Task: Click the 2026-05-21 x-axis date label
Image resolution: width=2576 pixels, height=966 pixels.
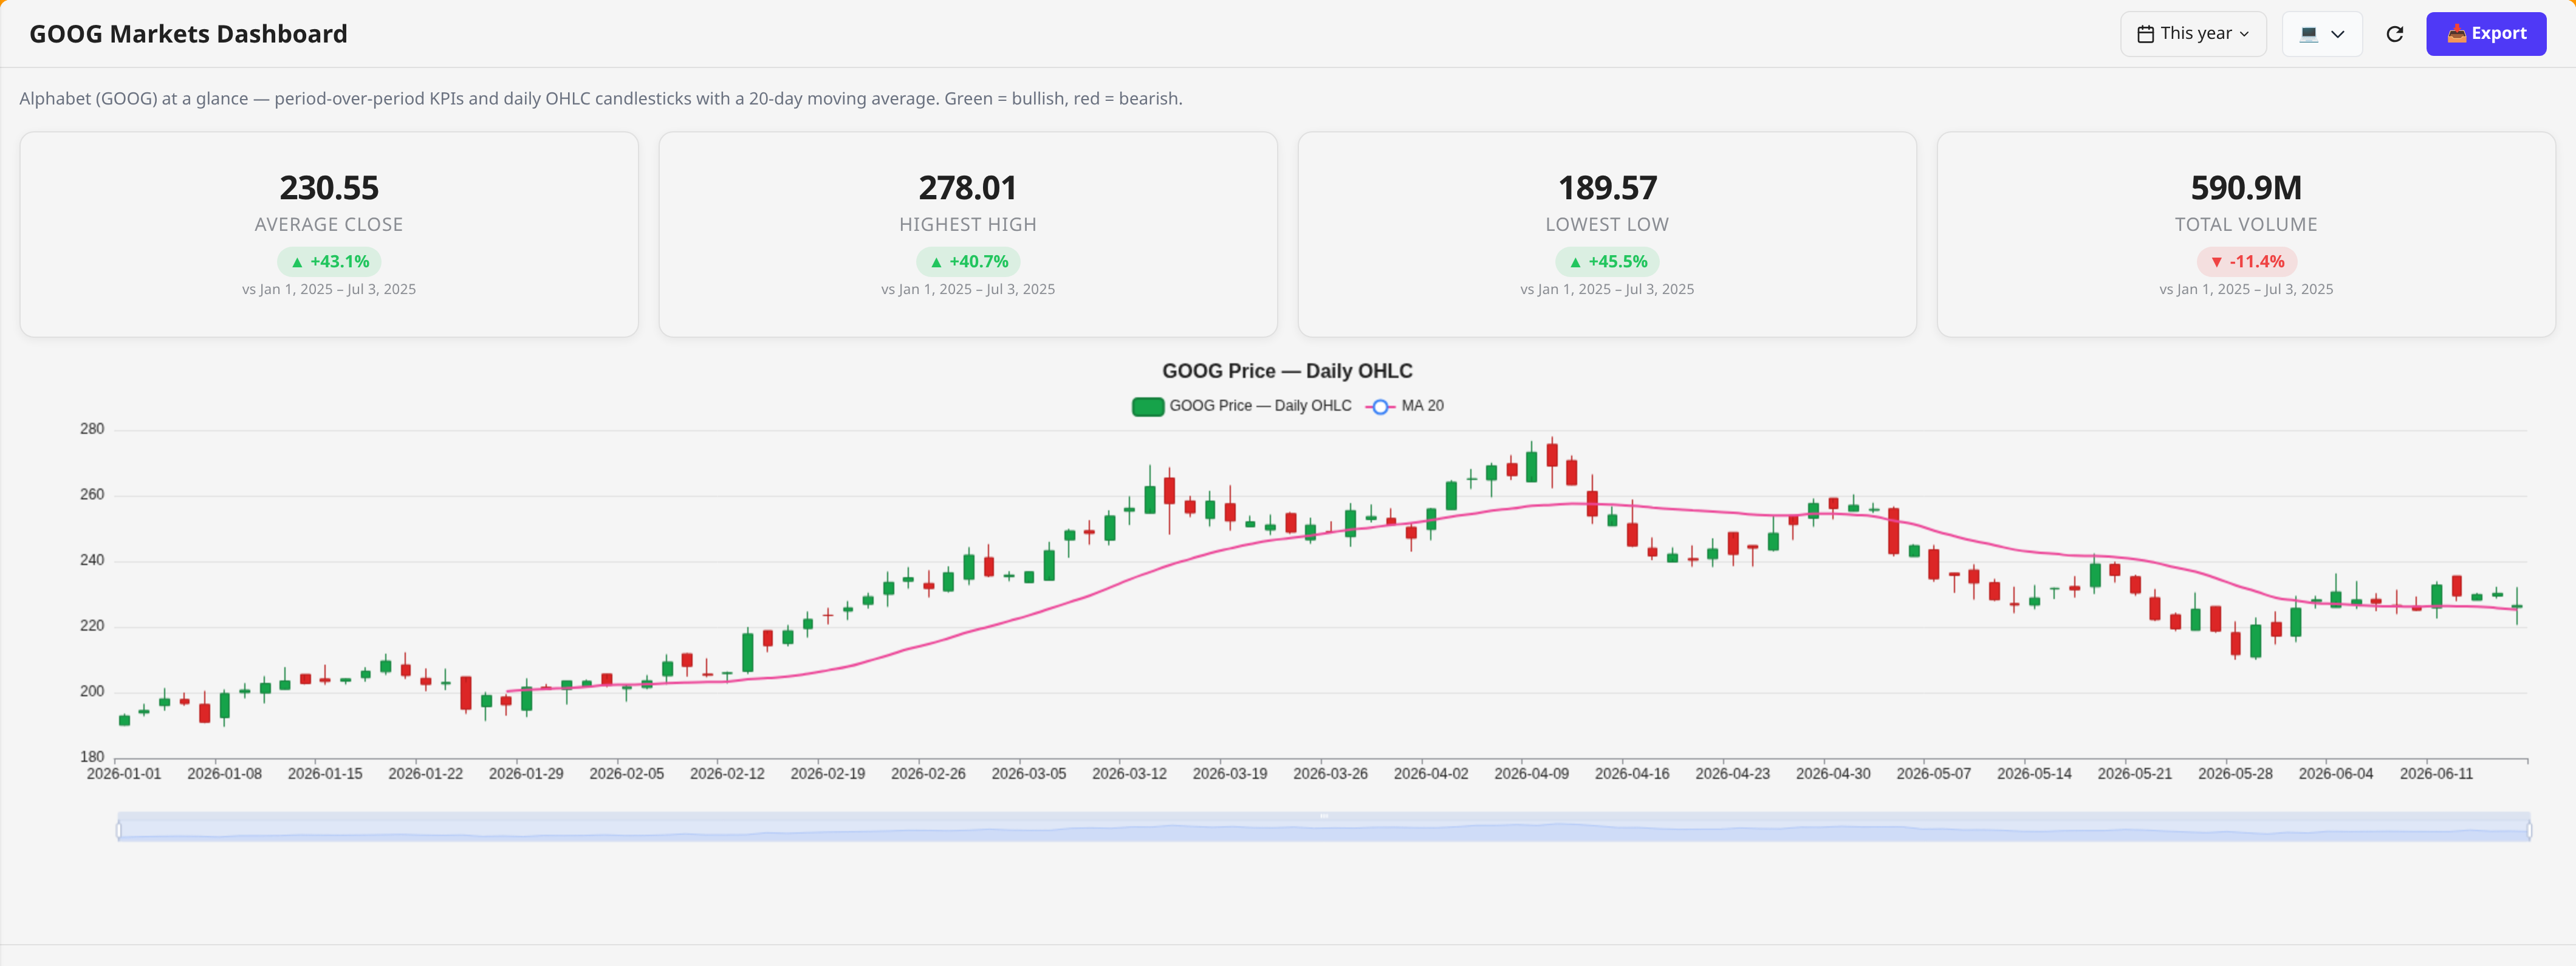Action: point(2135,774)
